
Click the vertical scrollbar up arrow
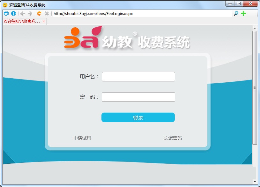pyautogui.click(x=255, y=28)
